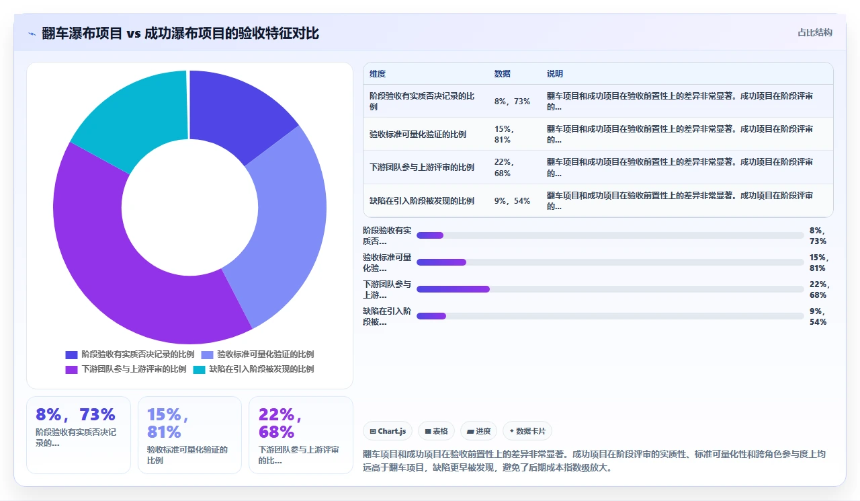Screen dimensions: 860x501
Task: Click the 表格 tag chip
Action: [x=436, y=431]
